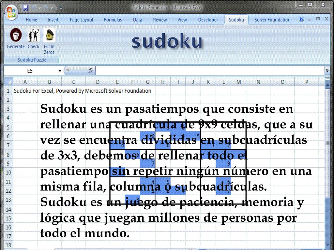Screen dimensions: 334x250
Task: Click the Redo icon in the quick access toolbar
Action: pyautogui.click(x=46, y=8)
